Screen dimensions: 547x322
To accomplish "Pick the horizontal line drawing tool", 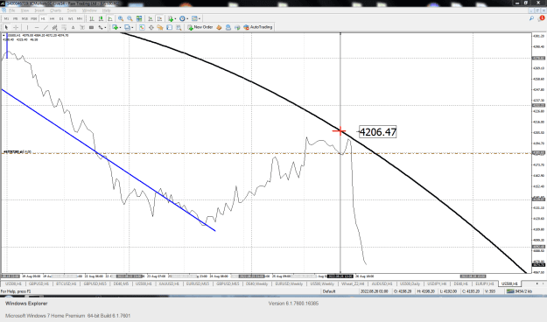I will pyautogui.click(x=36, y=27).
